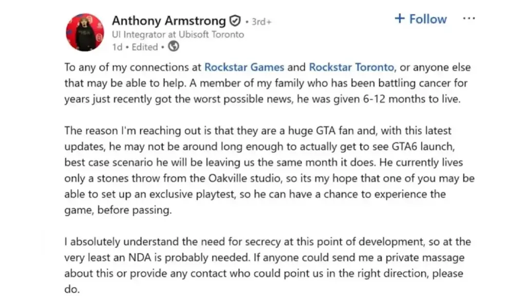Viewport: 526px width, 296px height.
Task: Click the 1d post timestamp
Action: coord(117,47)
